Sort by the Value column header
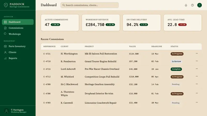This screenshot has width=207, height=116. coord(132,46)
